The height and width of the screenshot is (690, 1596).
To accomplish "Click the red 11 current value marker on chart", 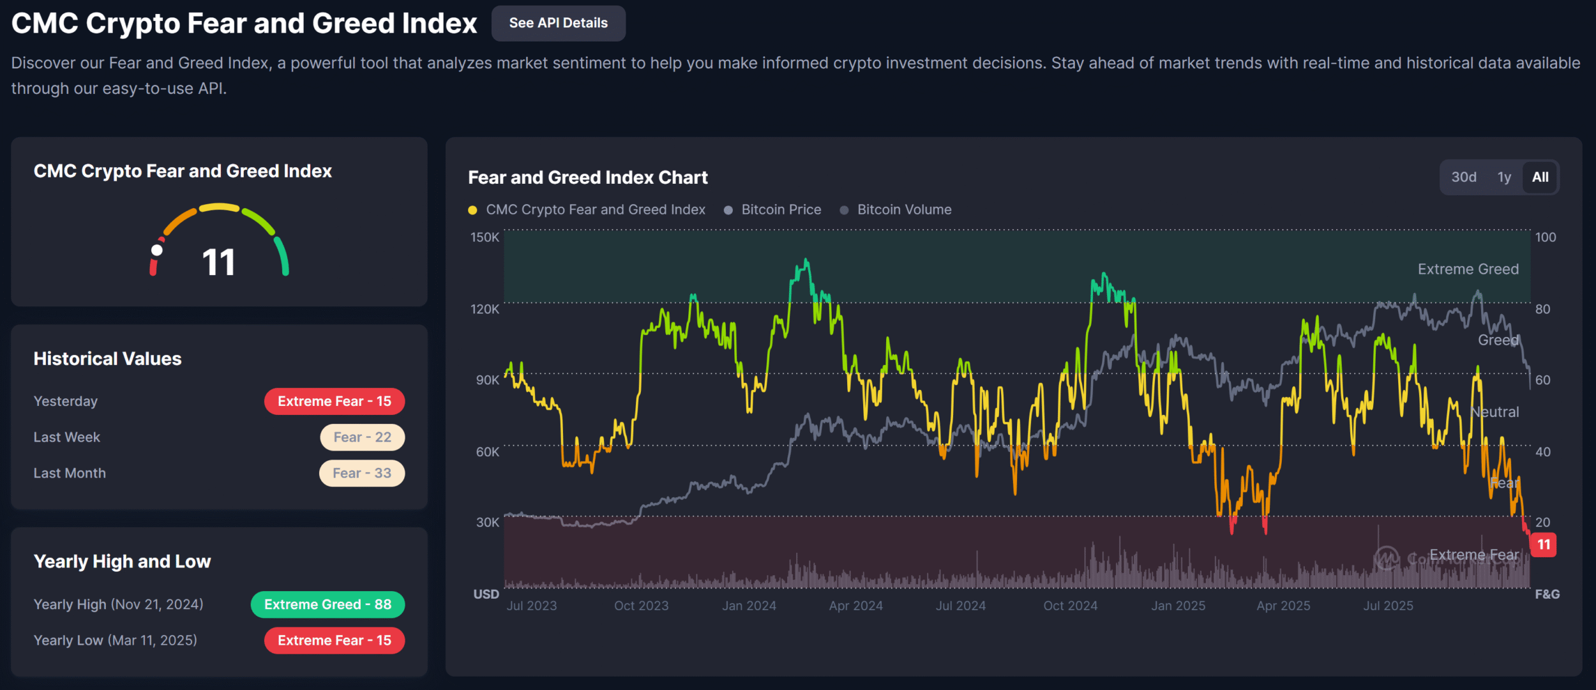I will pos(1544,544).
